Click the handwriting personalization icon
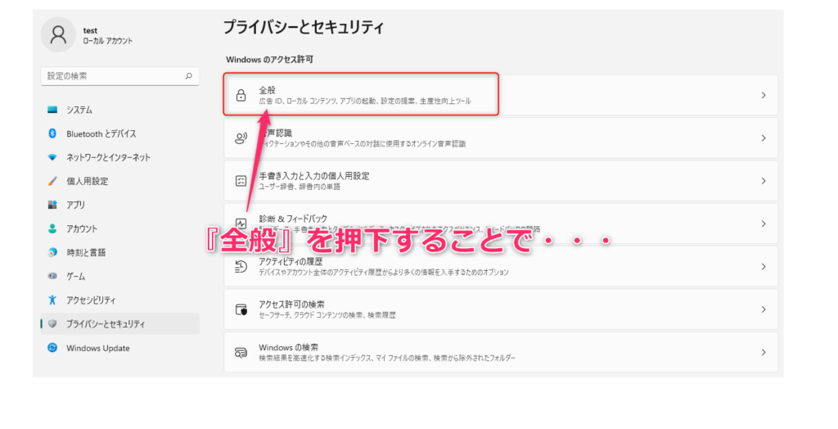Image resolution: width=838 pixels, height=429 pixels. (241, 181)
